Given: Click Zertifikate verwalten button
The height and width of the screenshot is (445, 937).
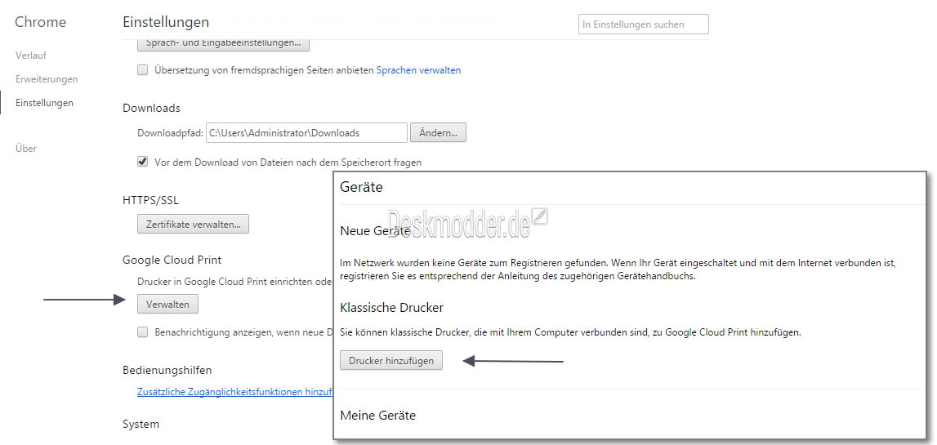Looking at the screenshot, I should [x=193, y=225].
